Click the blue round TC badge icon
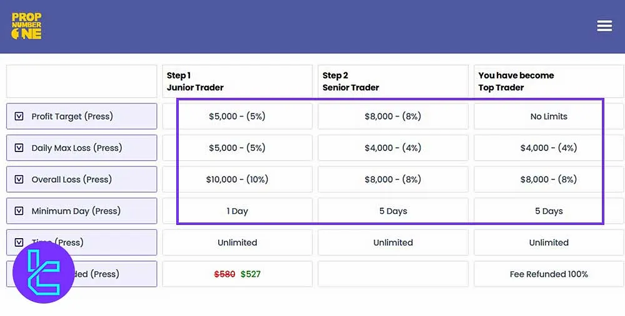The width and height of the screenshot is (625, 316). point(43,272)
